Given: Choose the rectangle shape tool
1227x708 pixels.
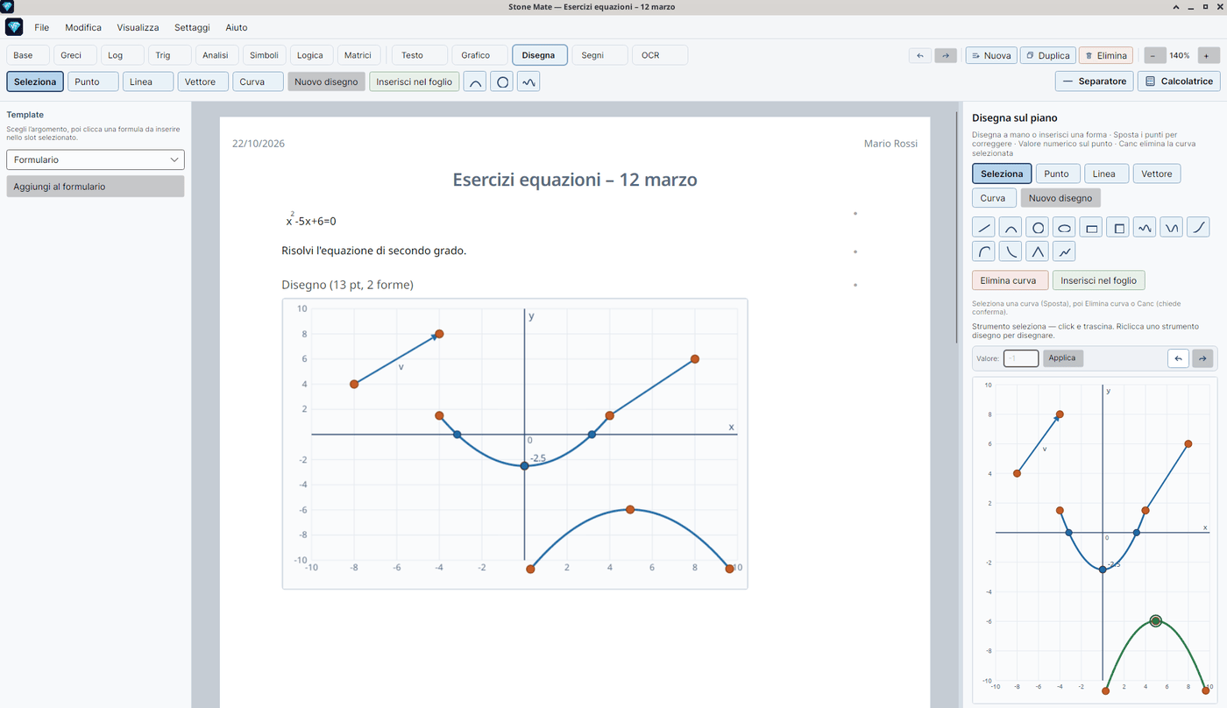Looking at the screenshot, I should tap(1091, 228).
